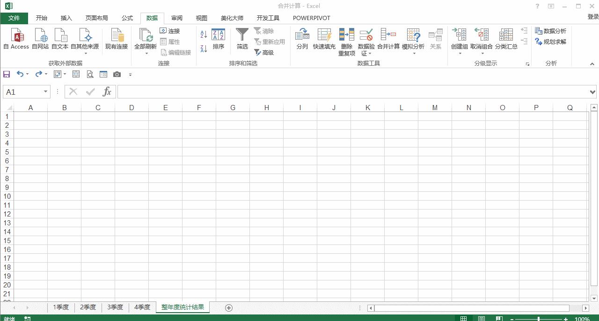599x321 pixels.
Task: Switch to the 插入 insert tab
Action: tap(66, 18)
